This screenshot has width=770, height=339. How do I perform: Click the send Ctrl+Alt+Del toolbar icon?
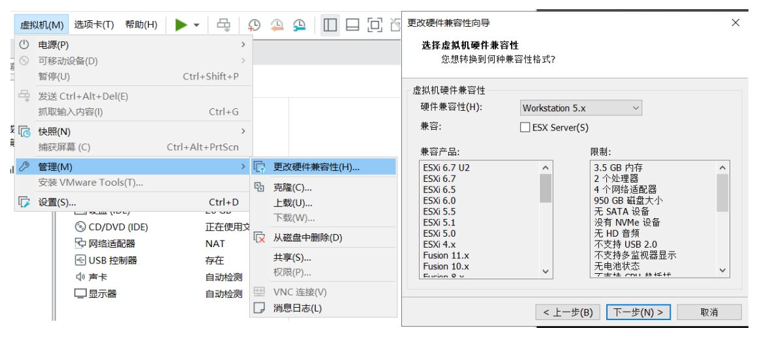click(x=224, y=25)
